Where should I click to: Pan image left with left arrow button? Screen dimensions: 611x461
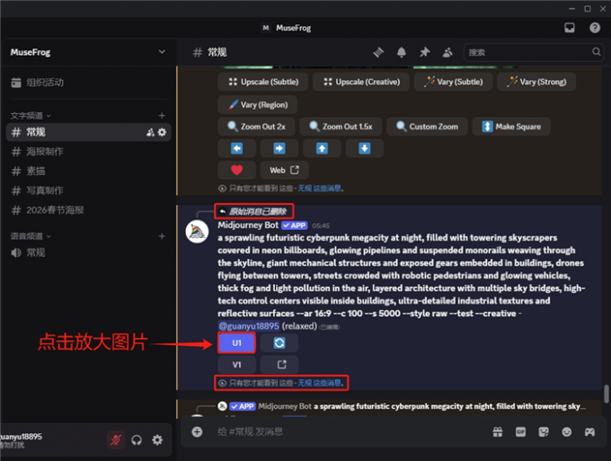[236, 148]
